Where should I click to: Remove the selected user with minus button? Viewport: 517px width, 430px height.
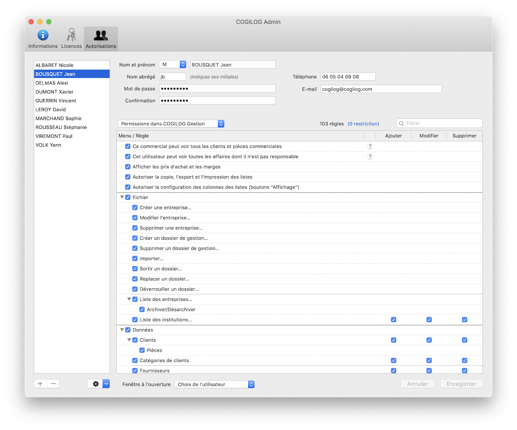pos(53,384)
